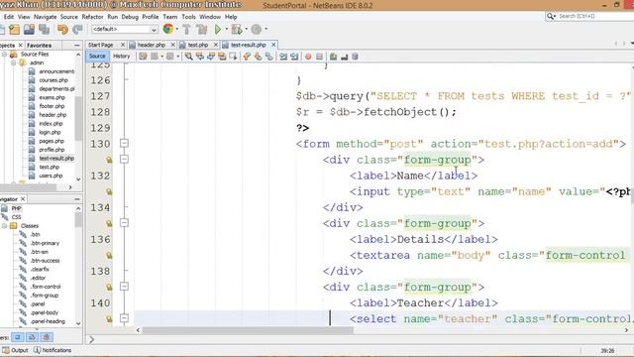
Task: Collapse the admin folder in Projects tree
Action: tap(13, 62)
